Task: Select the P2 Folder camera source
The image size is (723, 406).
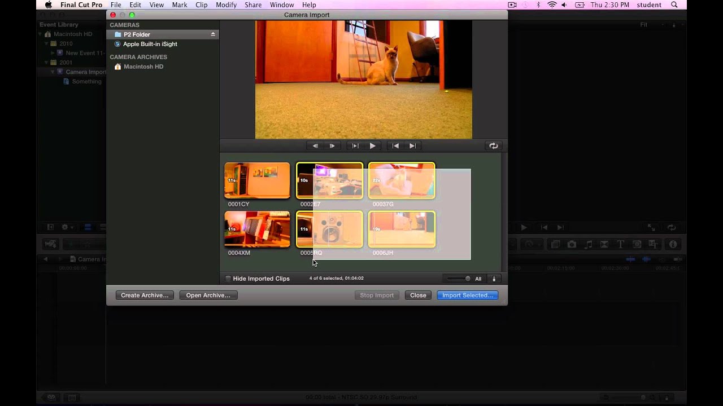Action: pyautogui.click(x=163, y=34)
